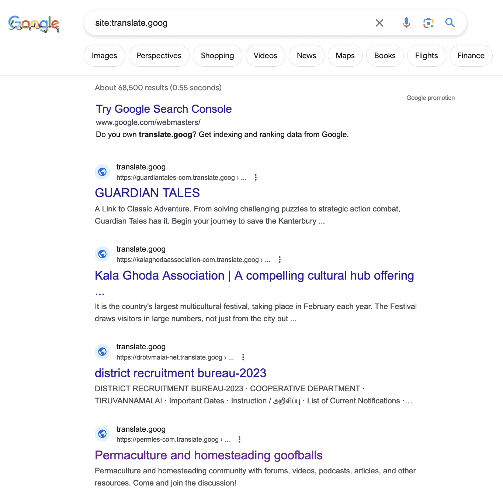Click inside the search box containing site:translate.goog

[x=229, y=23]
